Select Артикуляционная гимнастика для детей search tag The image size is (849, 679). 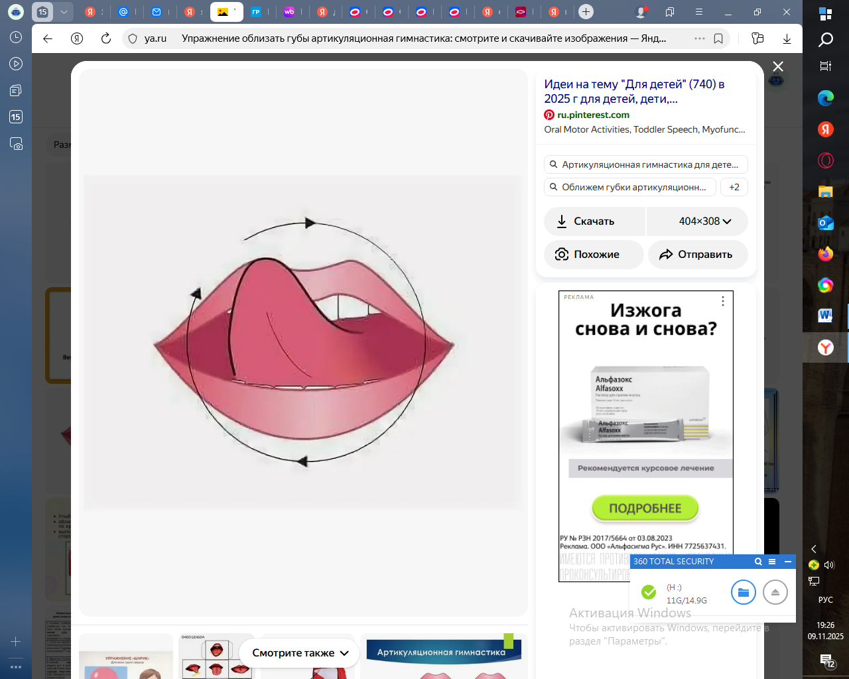(645, 164)
